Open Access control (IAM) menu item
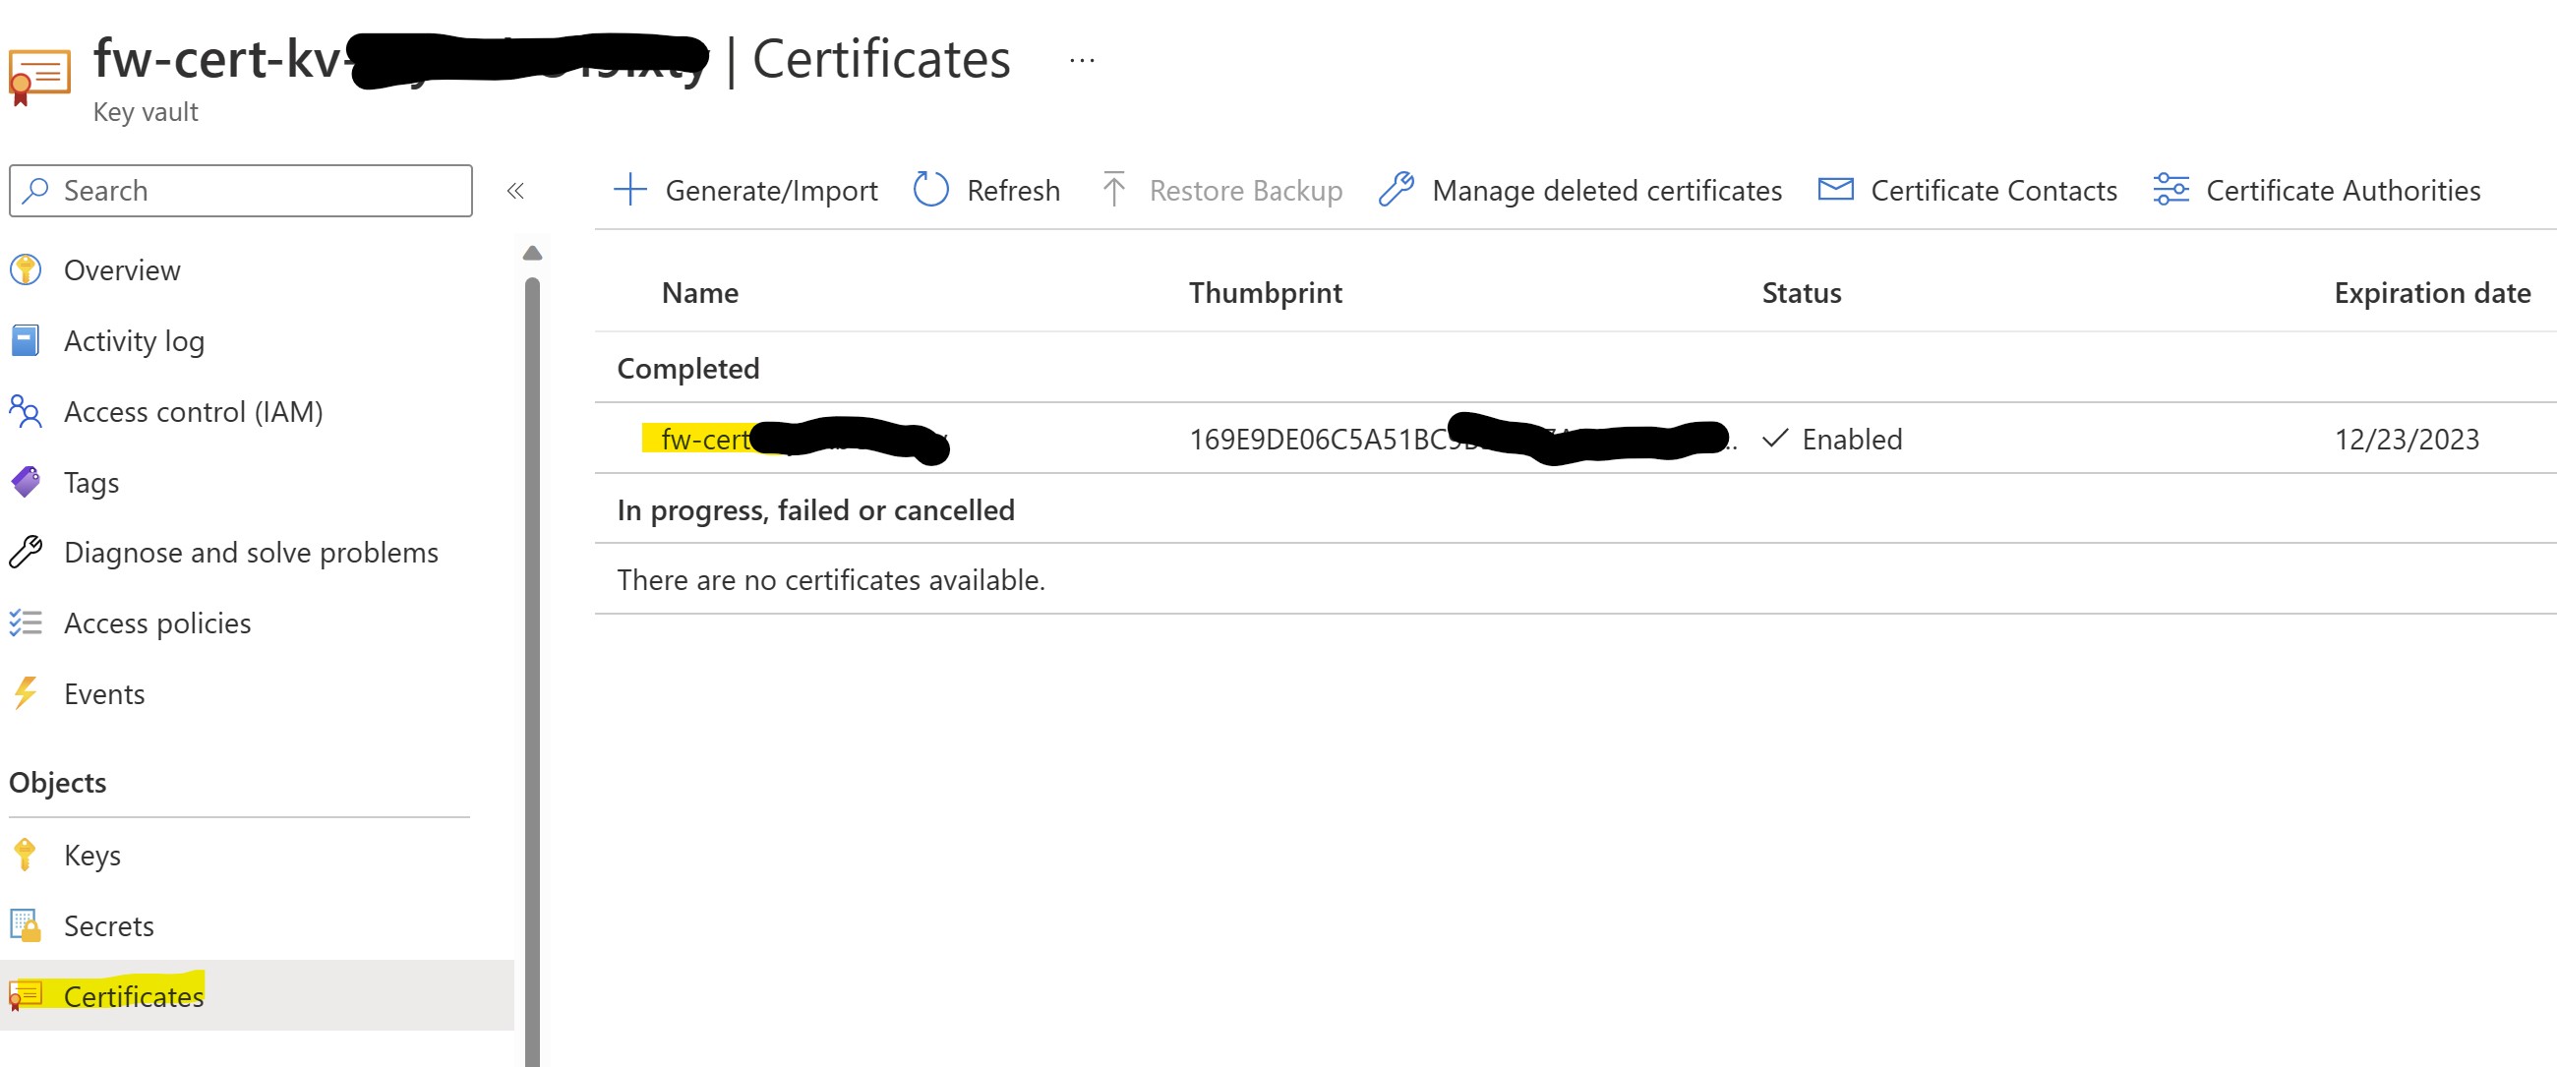 pyautogui.click(x=193, y=412)
